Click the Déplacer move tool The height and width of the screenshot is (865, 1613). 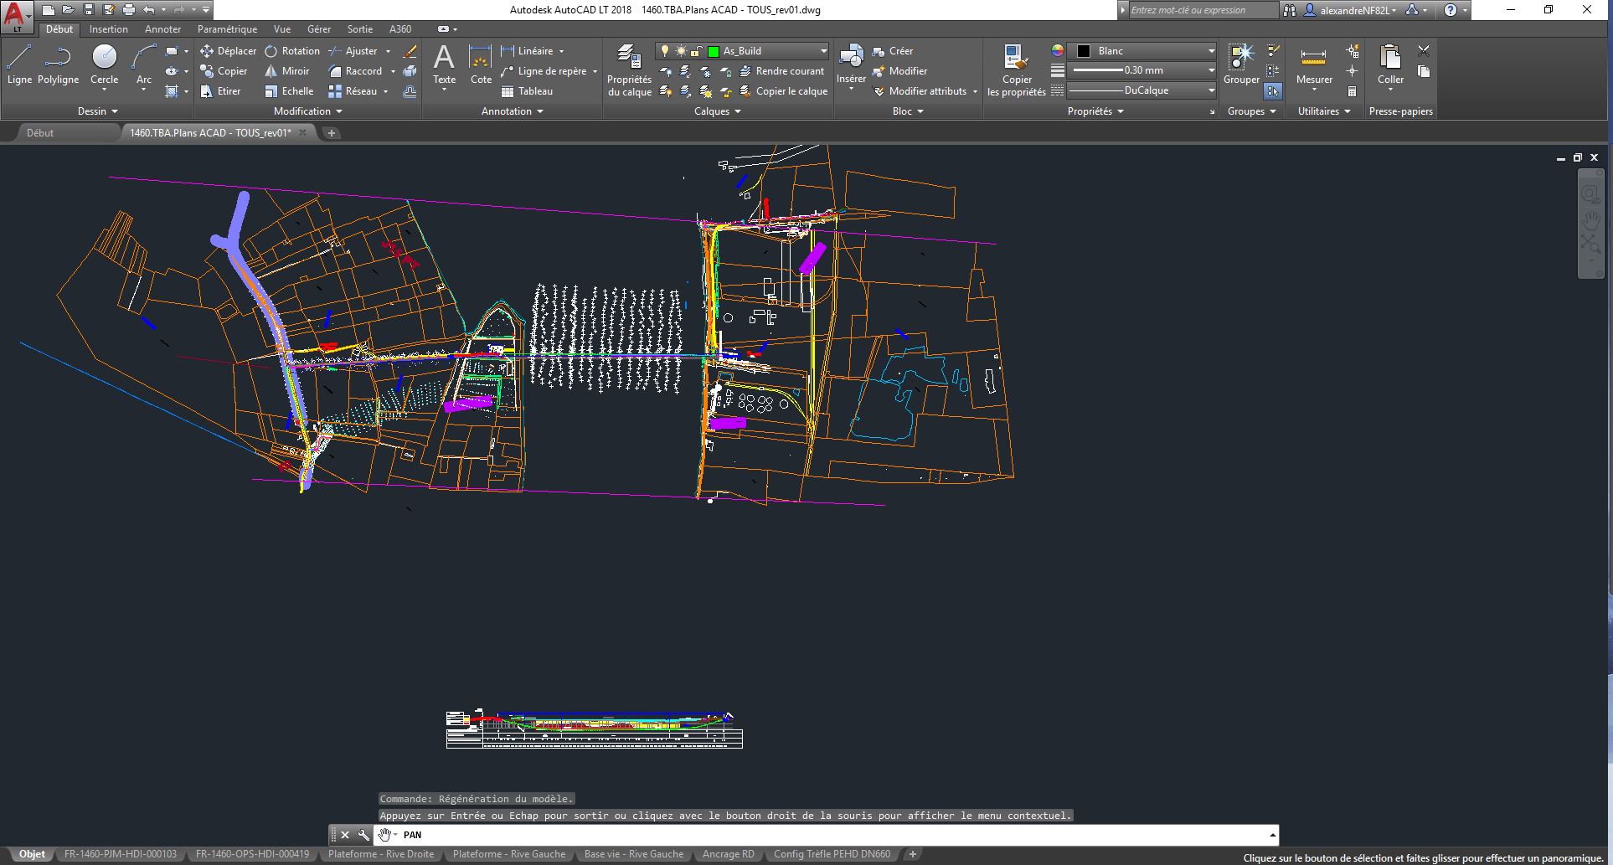pyautogui.click(x=229, y=51)
